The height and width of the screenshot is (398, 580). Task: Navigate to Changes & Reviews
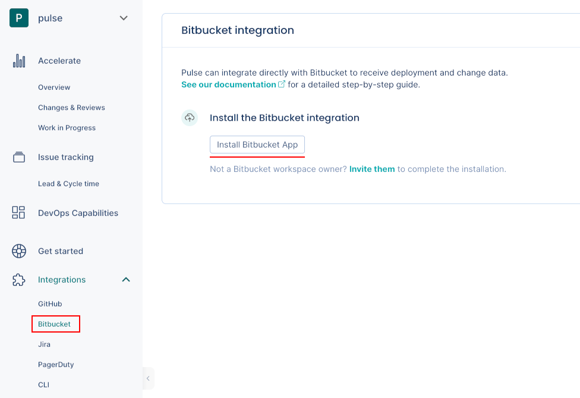(x=72, y=107)
